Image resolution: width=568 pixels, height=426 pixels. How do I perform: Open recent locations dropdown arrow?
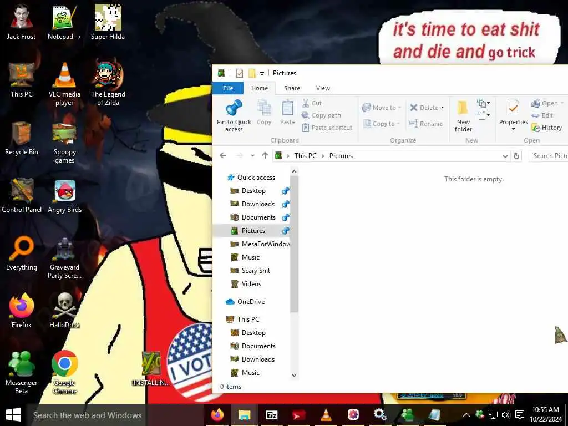pyautogui.click(x=252, y=156)
